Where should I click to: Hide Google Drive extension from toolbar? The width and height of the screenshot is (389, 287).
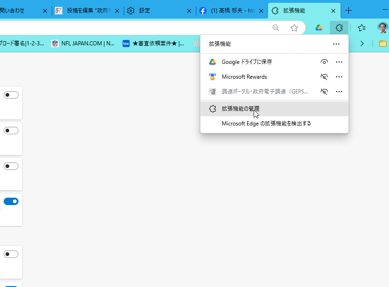coord(324,62)
